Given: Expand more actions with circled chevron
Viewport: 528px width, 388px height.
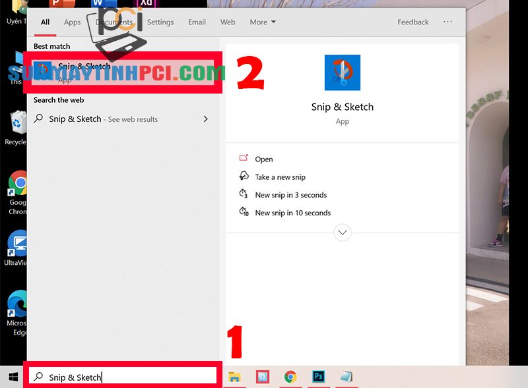Looking at the screenshot, I should click(342, 233).
